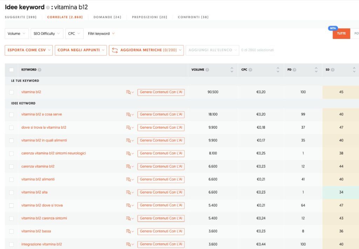The height and width of the screenshot is (249, 359).
Task: Click the SD value 45 cell for vitamina b12
Action: 341,92
